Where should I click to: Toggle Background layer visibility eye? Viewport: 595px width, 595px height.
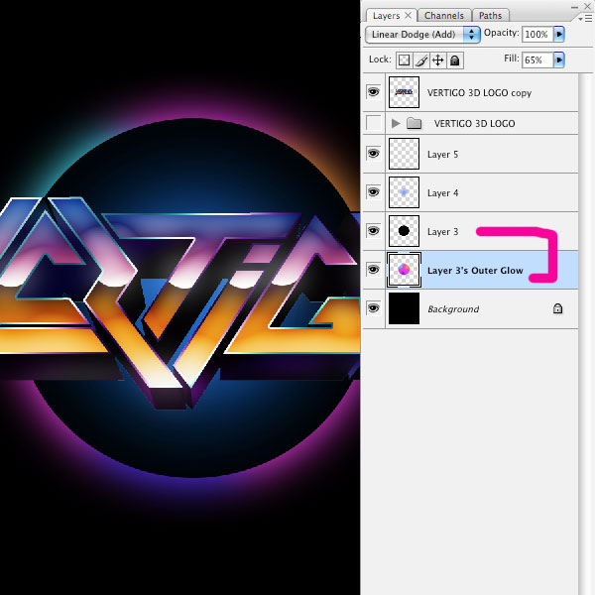374,308
